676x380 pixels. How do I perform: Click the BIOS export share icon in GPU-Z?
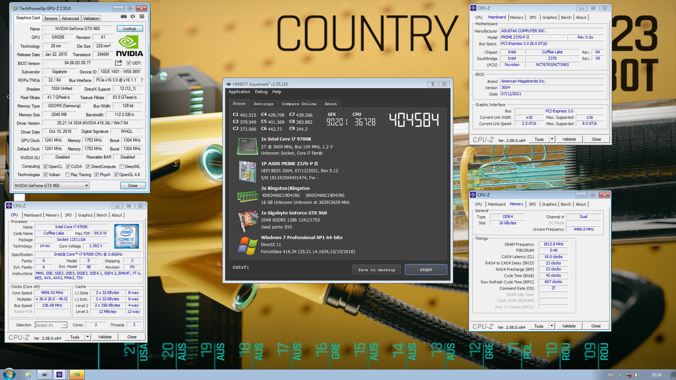coord(119,63)
